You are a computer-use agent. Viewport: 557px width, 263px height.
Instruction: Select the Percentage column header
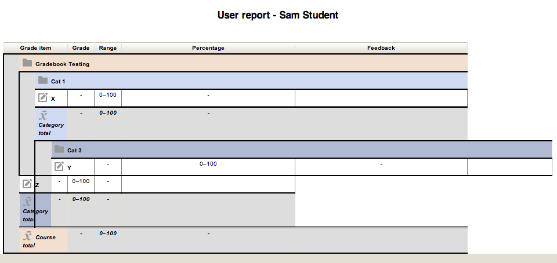(x=208, y=48)
